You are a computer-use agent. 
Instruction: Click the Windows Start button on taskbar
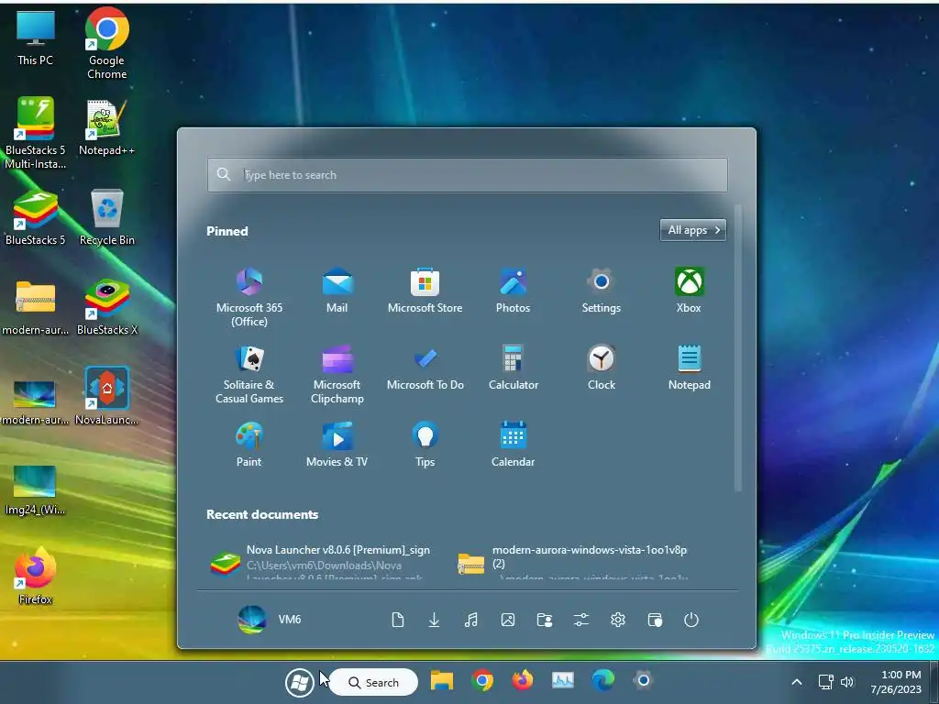300,682
